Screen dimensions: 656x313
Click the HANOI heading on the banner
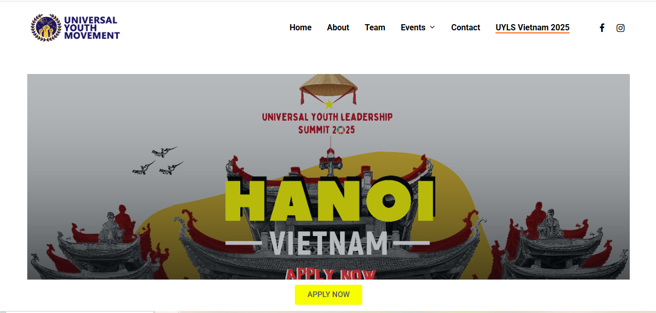330,199
